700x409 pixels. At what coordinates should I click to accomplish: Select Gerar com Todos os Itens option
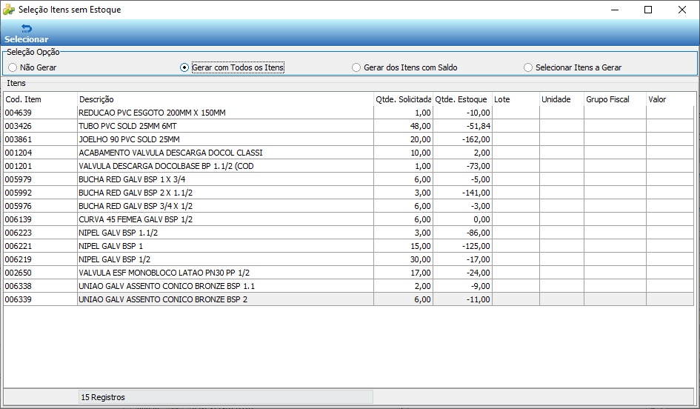click(x=232, y=67)
